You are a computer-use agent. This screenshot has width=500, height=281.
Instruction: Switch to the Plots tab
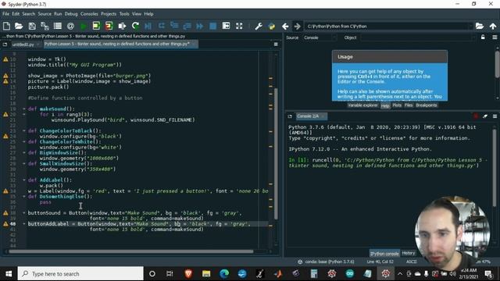click(397, 105)
